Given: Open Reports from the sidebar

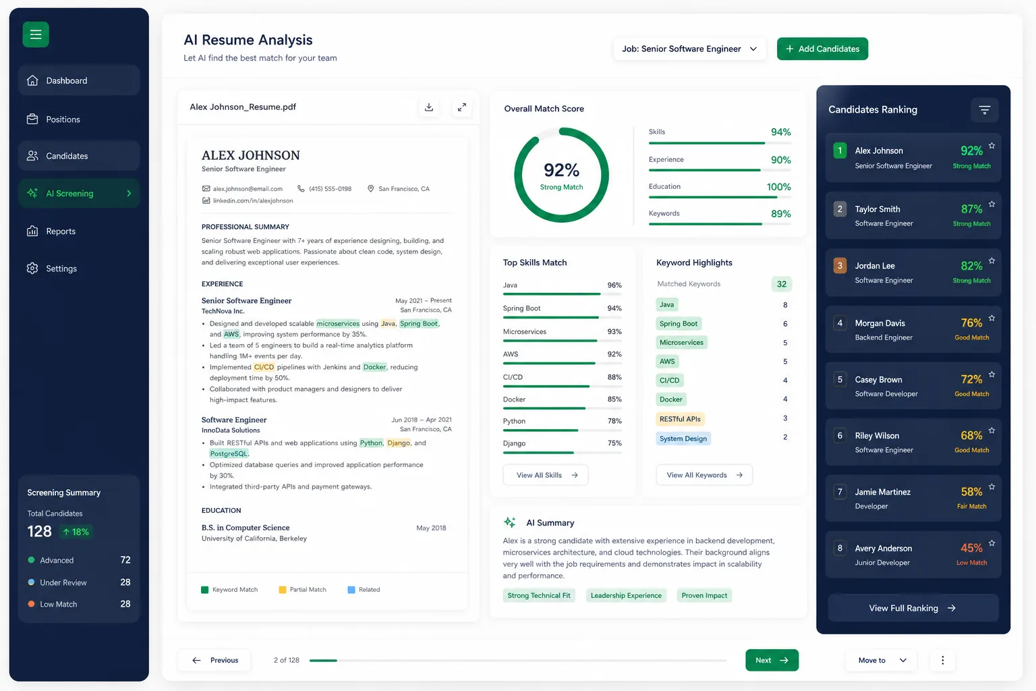Looking at the screenshot, I should click(79, 231).
